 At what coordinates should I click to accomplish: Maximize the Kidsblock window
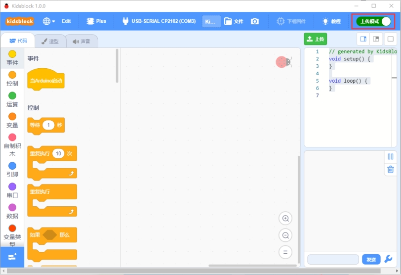[x=374, y=6]
